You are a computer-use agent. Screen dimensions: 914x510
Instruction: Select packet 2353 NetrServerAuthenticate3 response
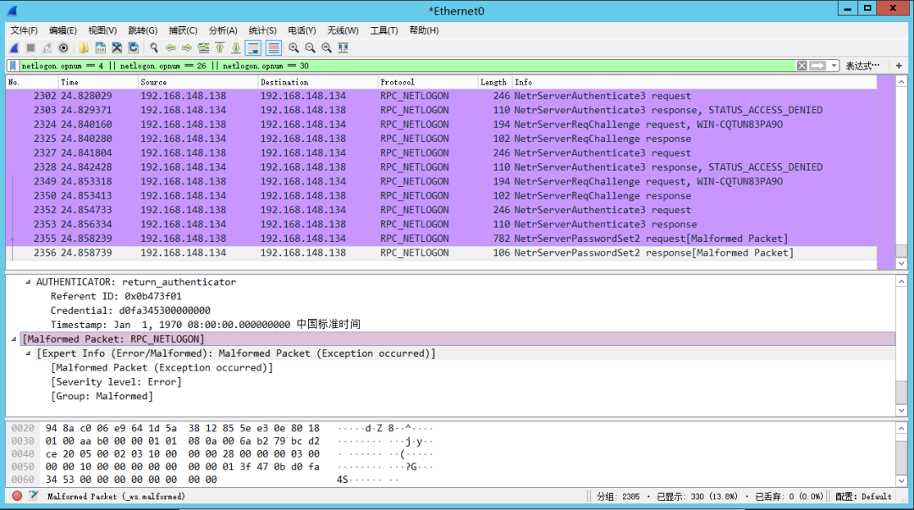coord(441,224)
